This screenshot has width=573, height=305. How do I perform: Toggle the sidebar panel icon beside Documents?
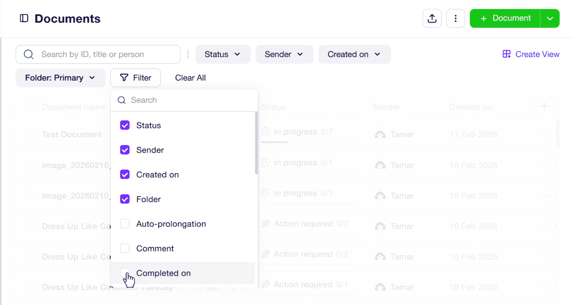tap(24, 18)
